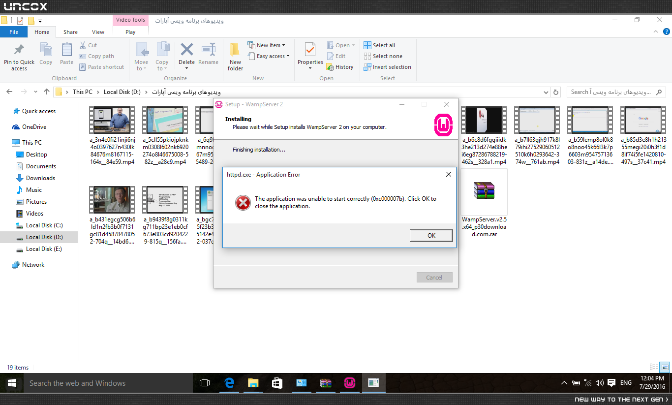
Task: Refresh the current folder view
Action: (556, 92)
